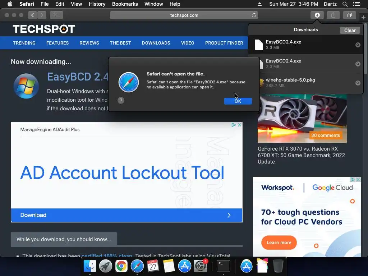
Task: Open the Safari Share button
Action: coord(333,15)
